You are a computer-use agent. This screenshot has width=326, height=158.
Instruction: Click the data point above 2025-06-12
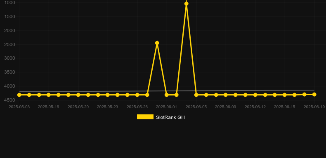[255, 95]
